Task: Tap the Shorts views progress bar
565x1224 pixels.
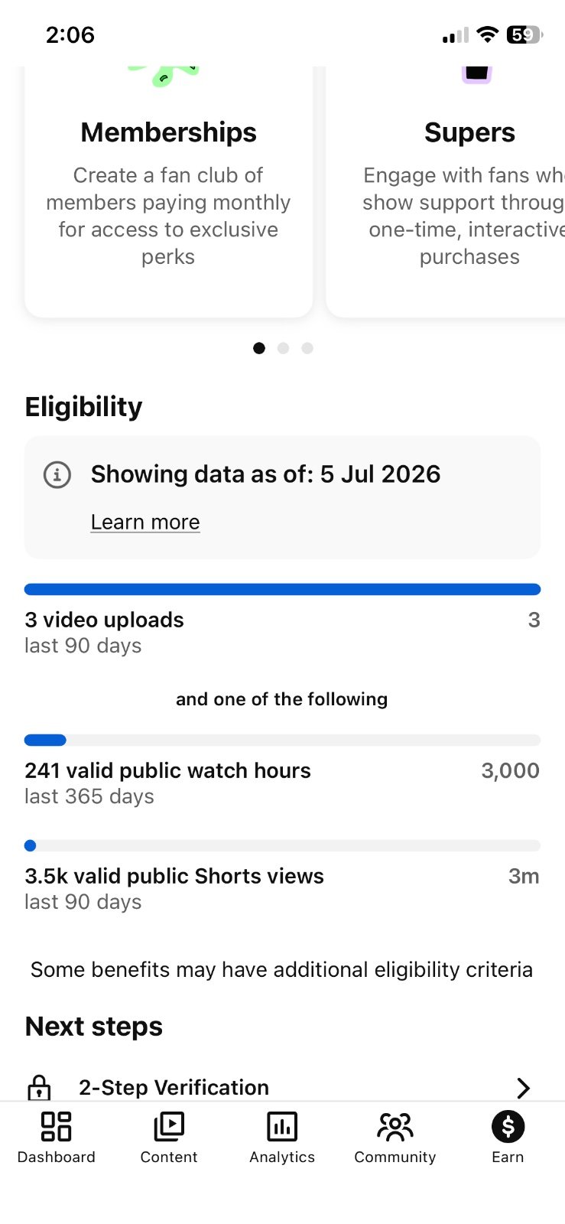Action: 282,845
